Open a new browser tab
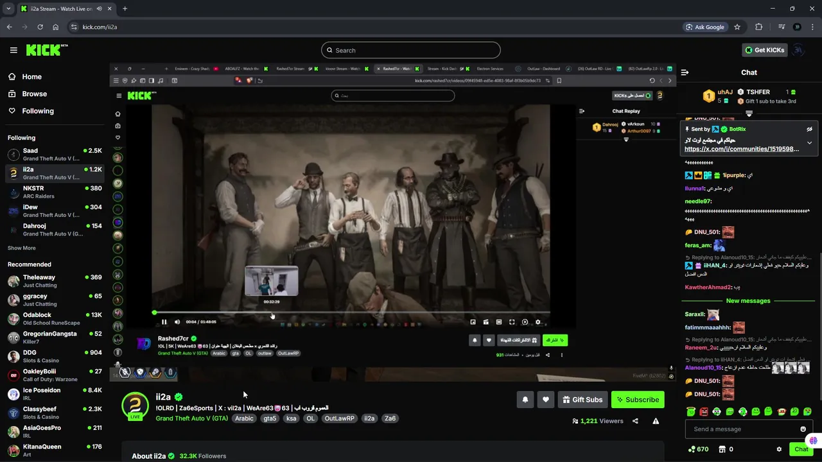The image size is (822, 462). point(125,9)
